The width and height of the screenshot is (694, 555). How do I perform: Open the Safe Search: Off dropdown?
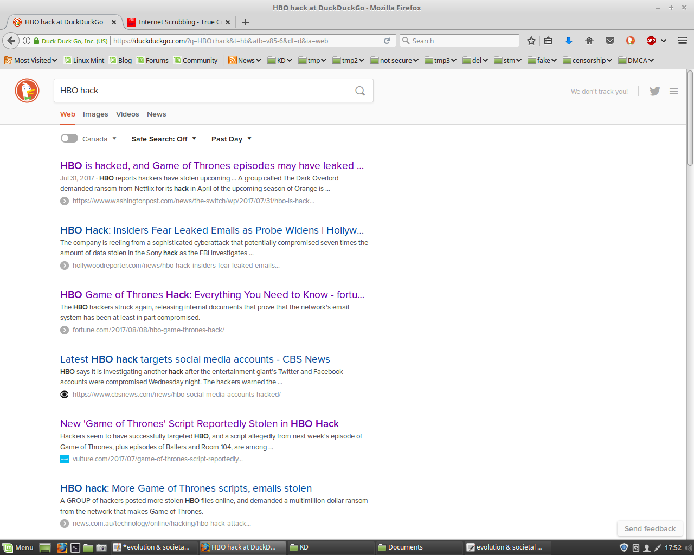pos(164,139)
